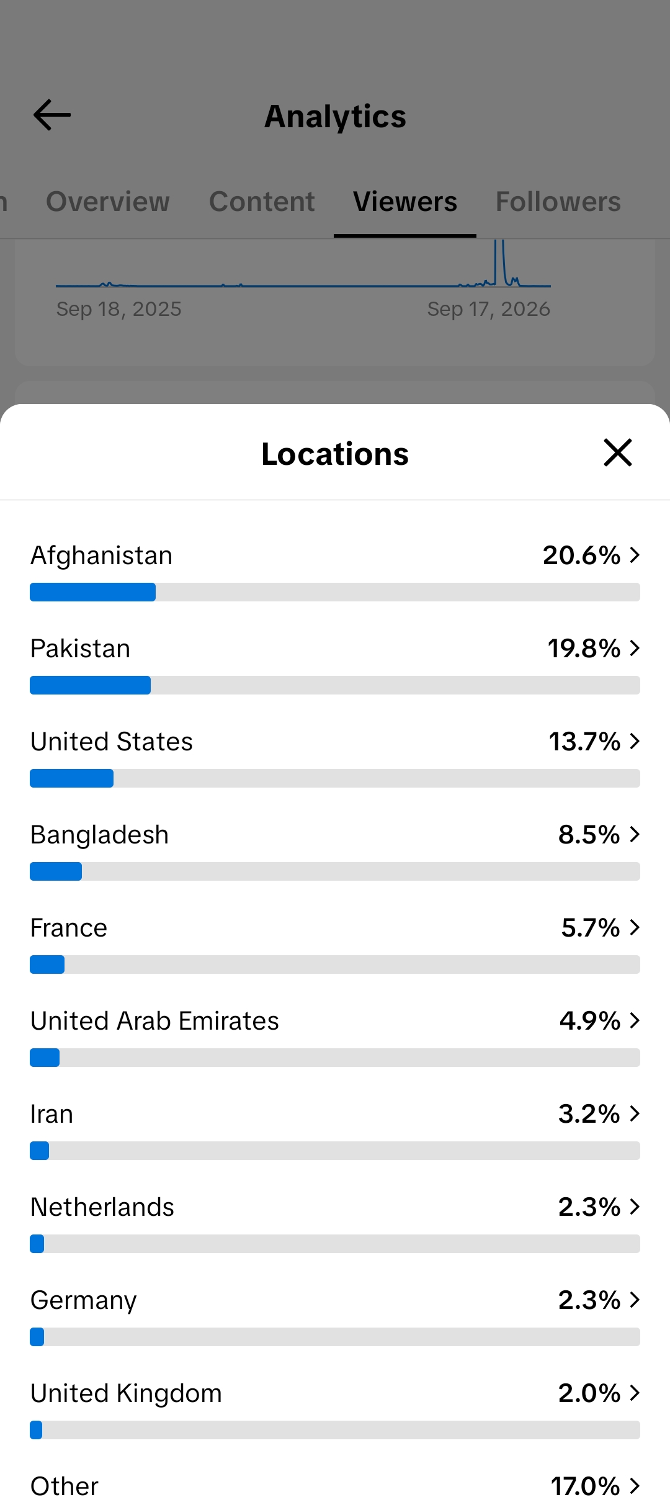This screenshot has width=670, height=1497.
Task: Expand Netherlands 2.3% chevron
Action: (x=635, y=1207)
